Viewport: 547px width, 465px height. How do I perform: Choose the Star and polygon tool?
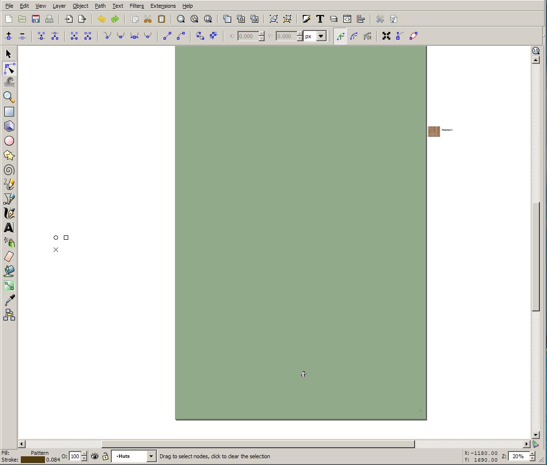[x=9, y=155]
